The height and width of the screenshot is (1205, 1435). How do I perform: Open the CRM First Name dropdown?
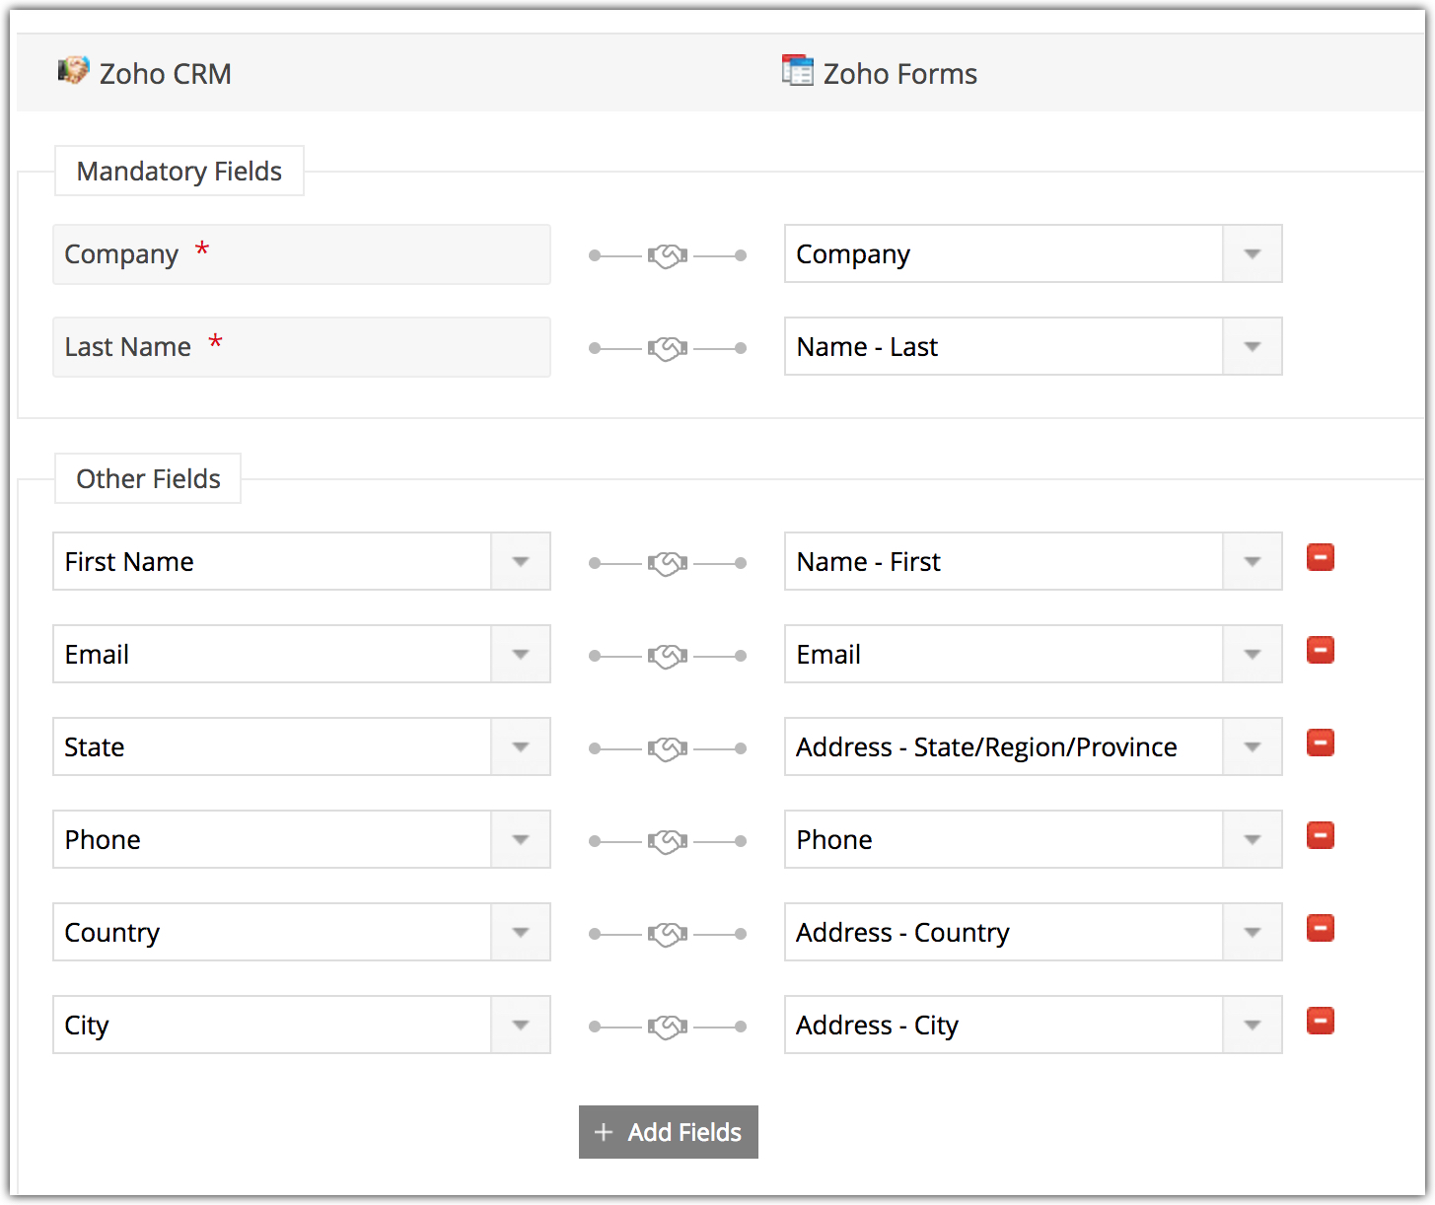[520, 562]
